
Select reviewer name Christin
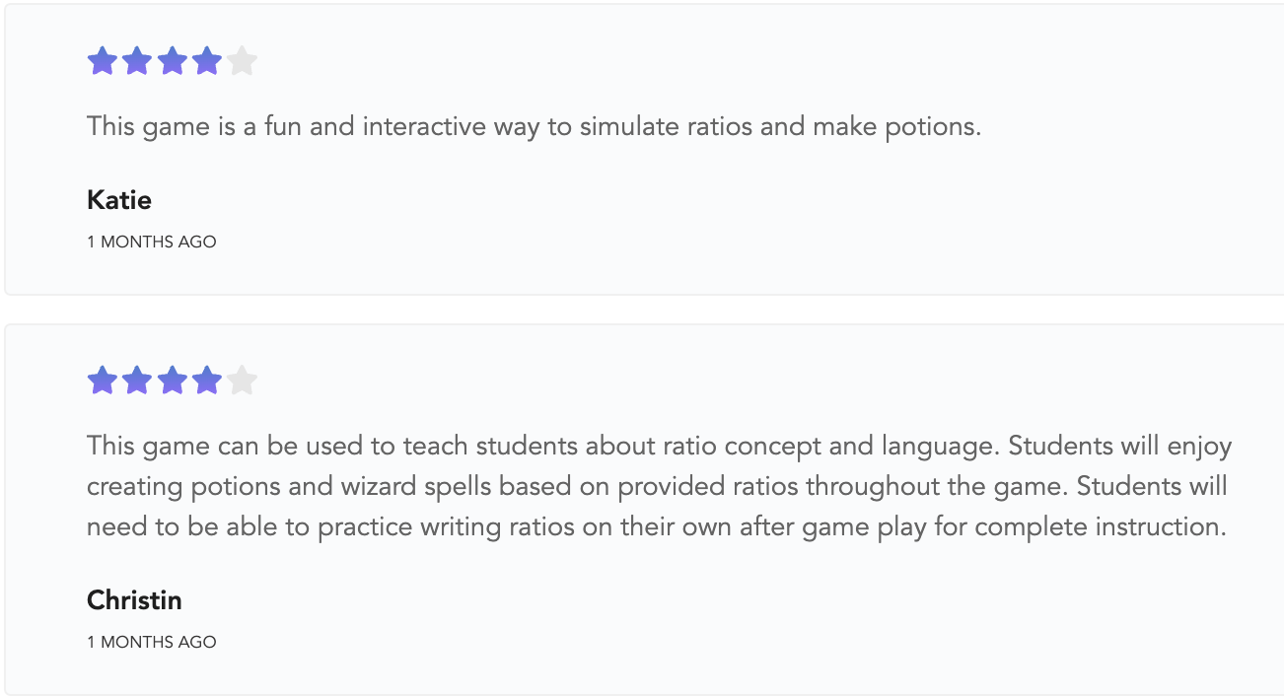tap(134, 600)
